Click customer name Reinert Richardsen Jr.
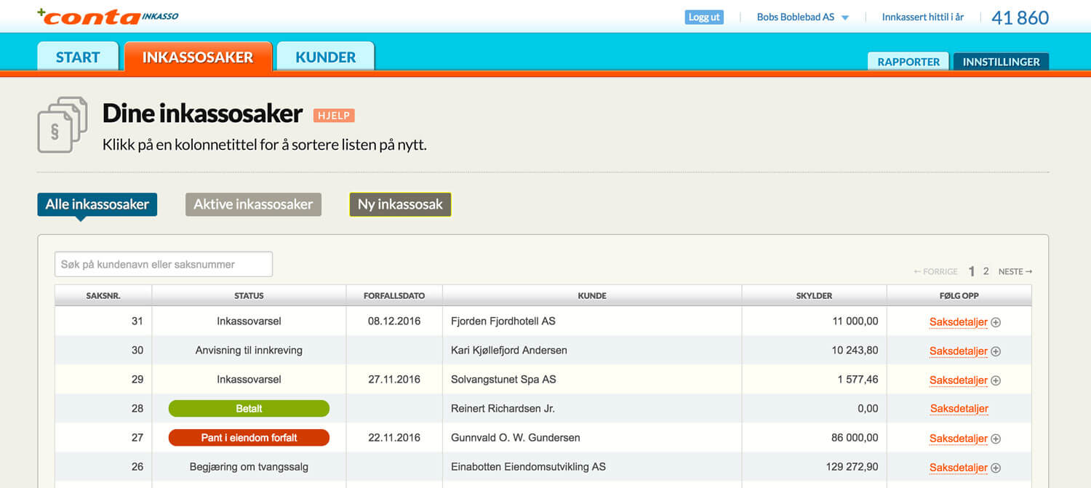Screen dimensions: 1091x488 click(x=503, y=408)
